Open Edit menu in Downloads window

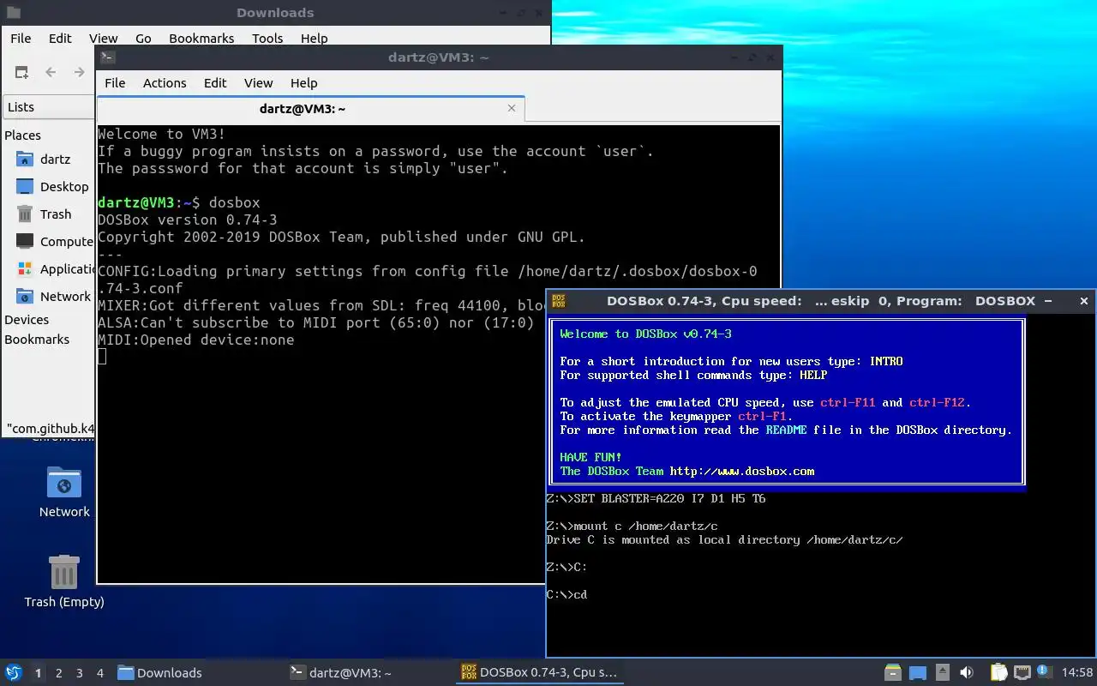(x=60, y=38)
